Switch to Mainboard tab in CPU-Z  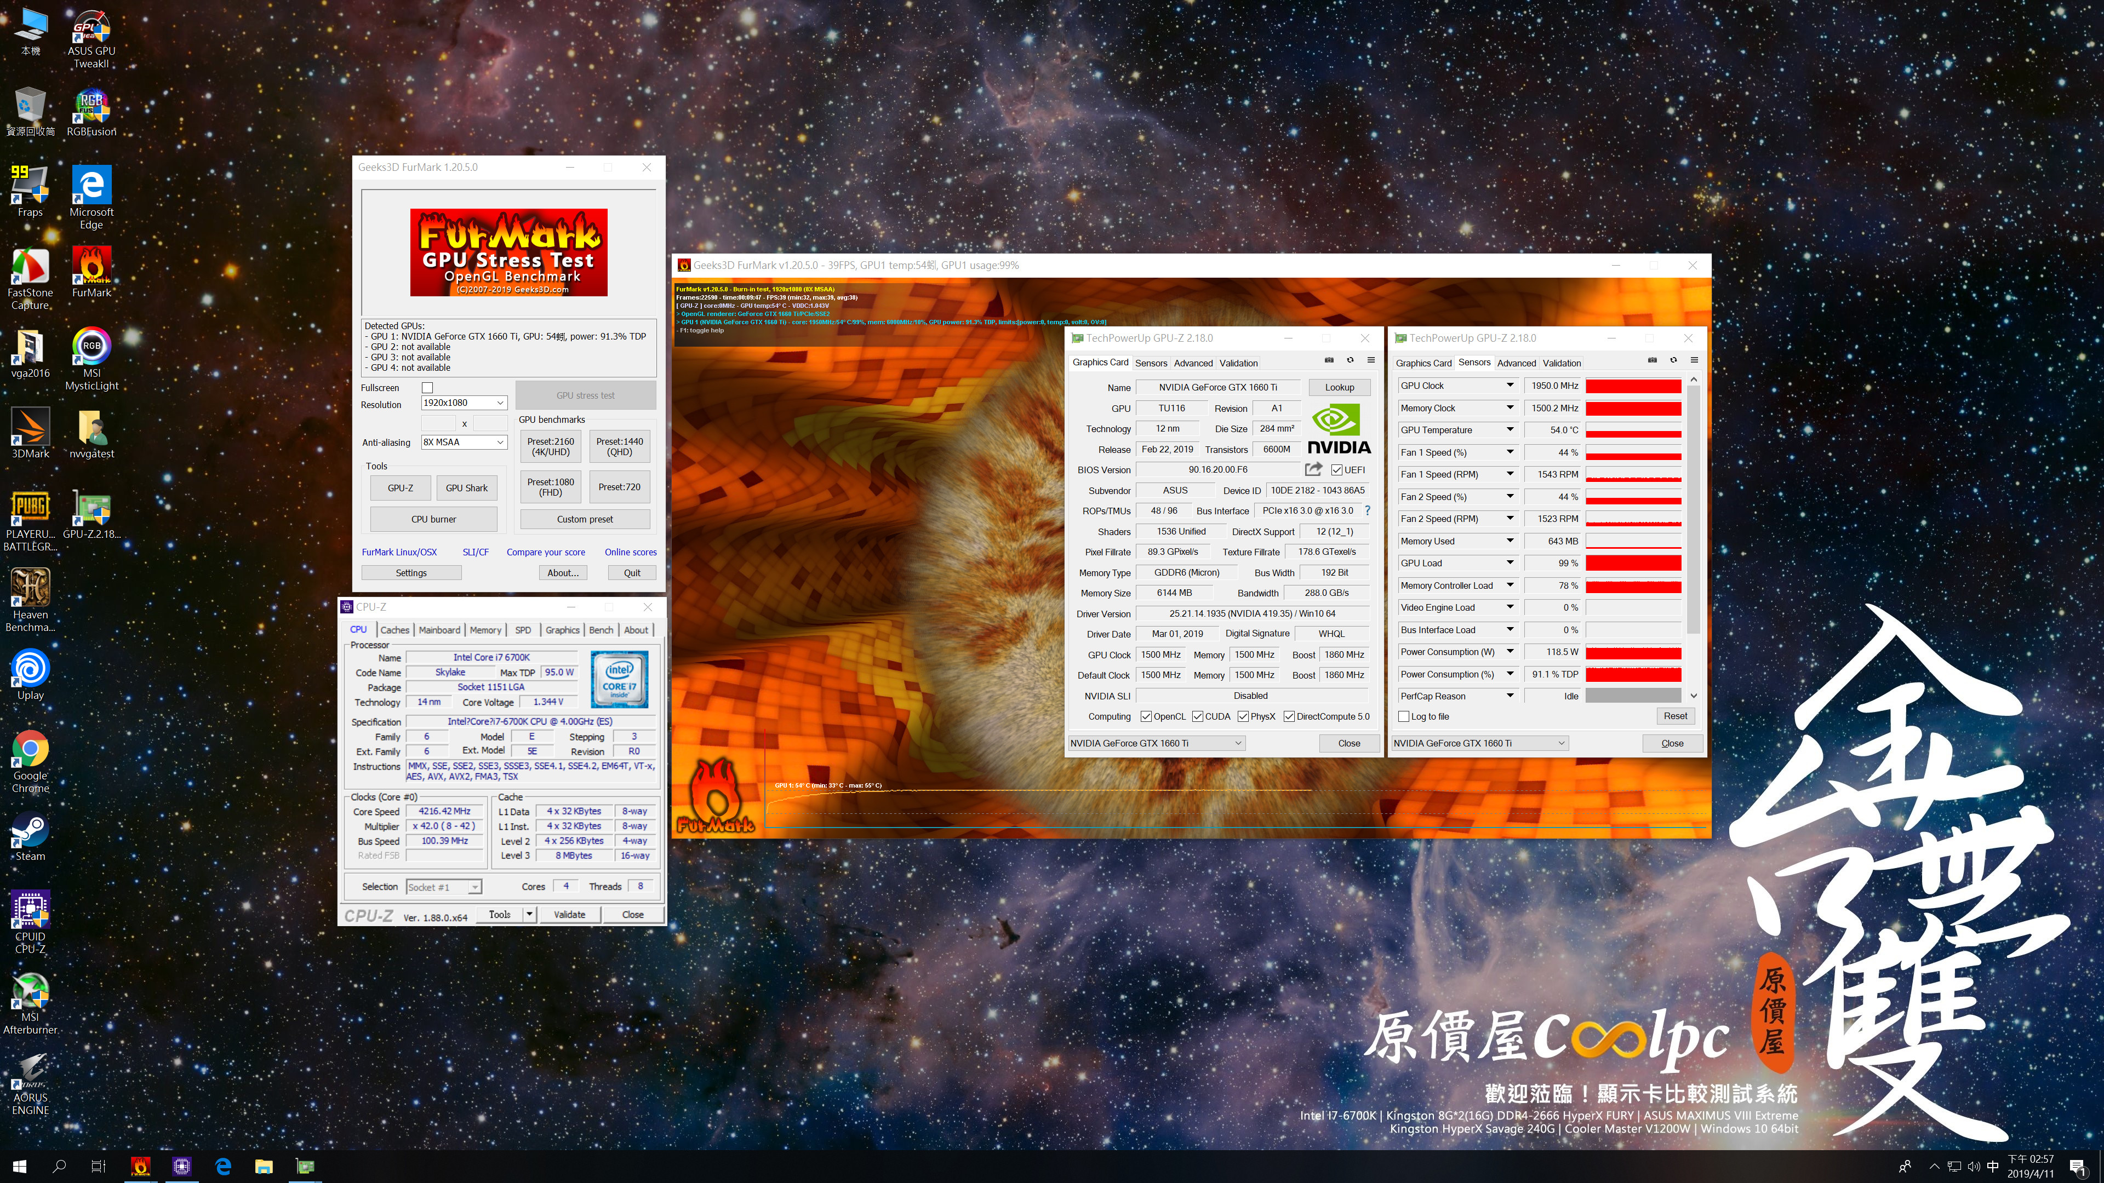tap(439, 629)
